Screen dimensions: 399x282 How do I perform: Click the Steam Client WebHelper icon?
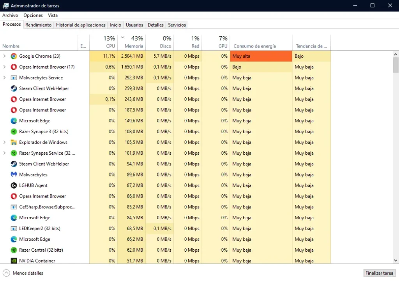point(14,88)
